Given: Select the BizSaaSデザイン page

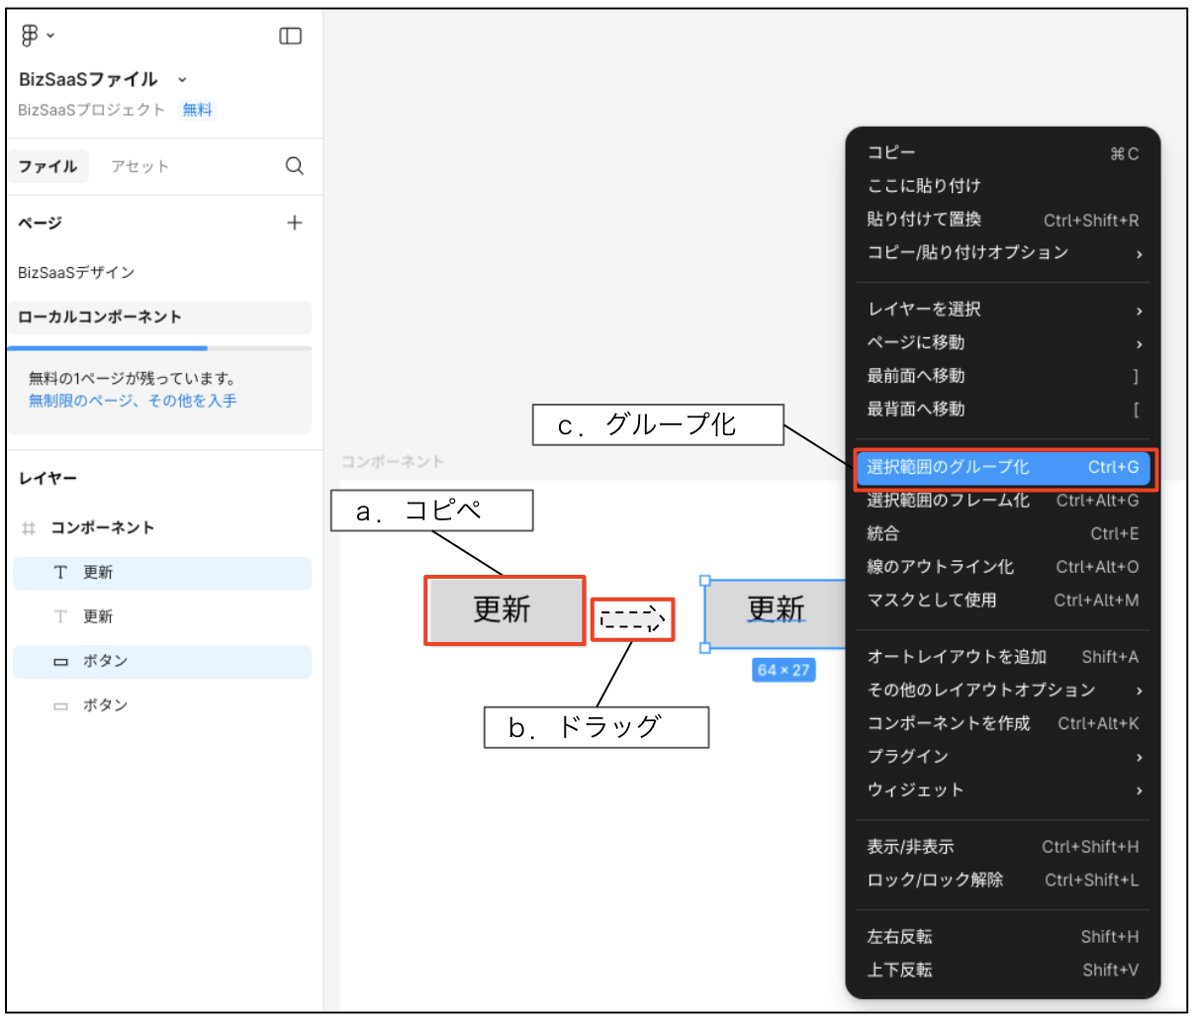Looking at the screenshot, I should click(x=76, y=272).
